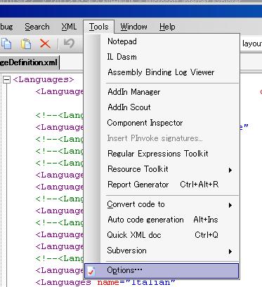Click the <Languages> opening tag text
Image resolution: width=262 pixels, height=287 pixels.
pyautogui.click(x=44, y=80)
